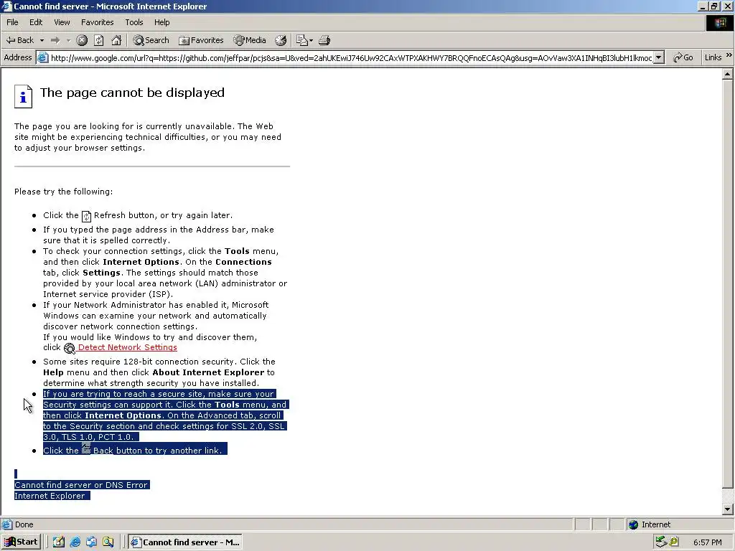
Task: Click the 6:57 PM clock
Action: [x=707, y=542]
